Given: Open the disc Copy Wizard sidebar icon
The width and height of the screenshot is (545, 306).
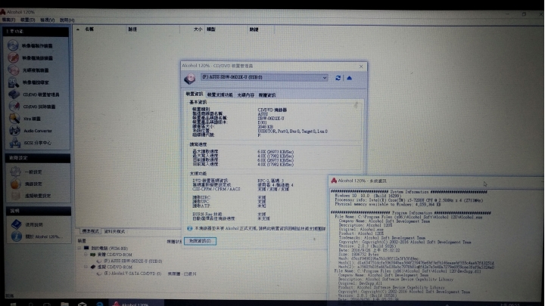Looking at the screenshot, I should coord(13,70).
